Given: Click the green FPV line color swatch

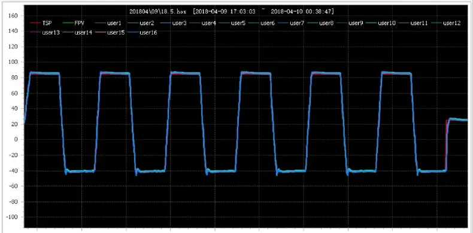Looking at the screenshot, I should tap(68, 23).
